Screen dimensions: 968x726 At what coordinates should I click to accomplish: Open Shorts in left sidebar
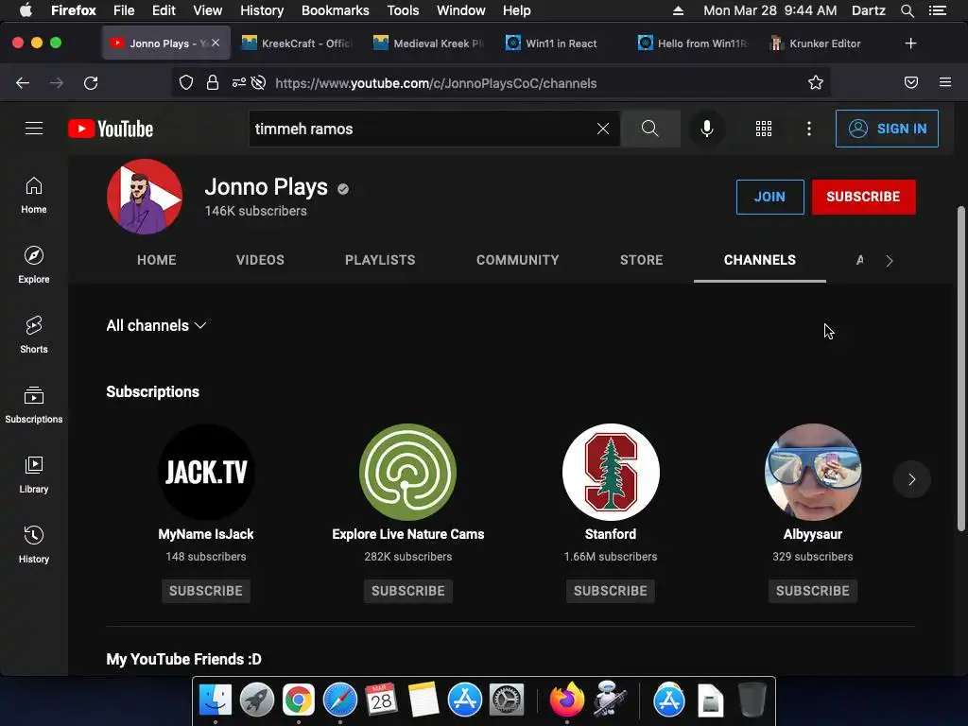(34, 335)
